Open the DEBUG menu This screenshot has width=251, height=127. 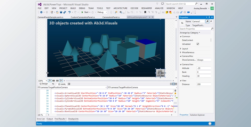(x=82, y=8)
